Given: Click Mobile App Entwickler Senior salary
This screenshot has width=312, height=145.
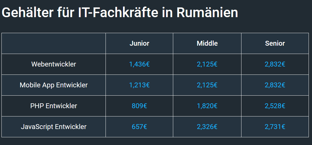Looking at the screenshot, I should (275, 85).
